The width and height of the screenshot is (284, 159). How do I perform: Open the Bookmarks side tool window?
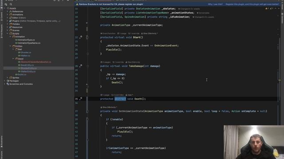click(1, 141)
